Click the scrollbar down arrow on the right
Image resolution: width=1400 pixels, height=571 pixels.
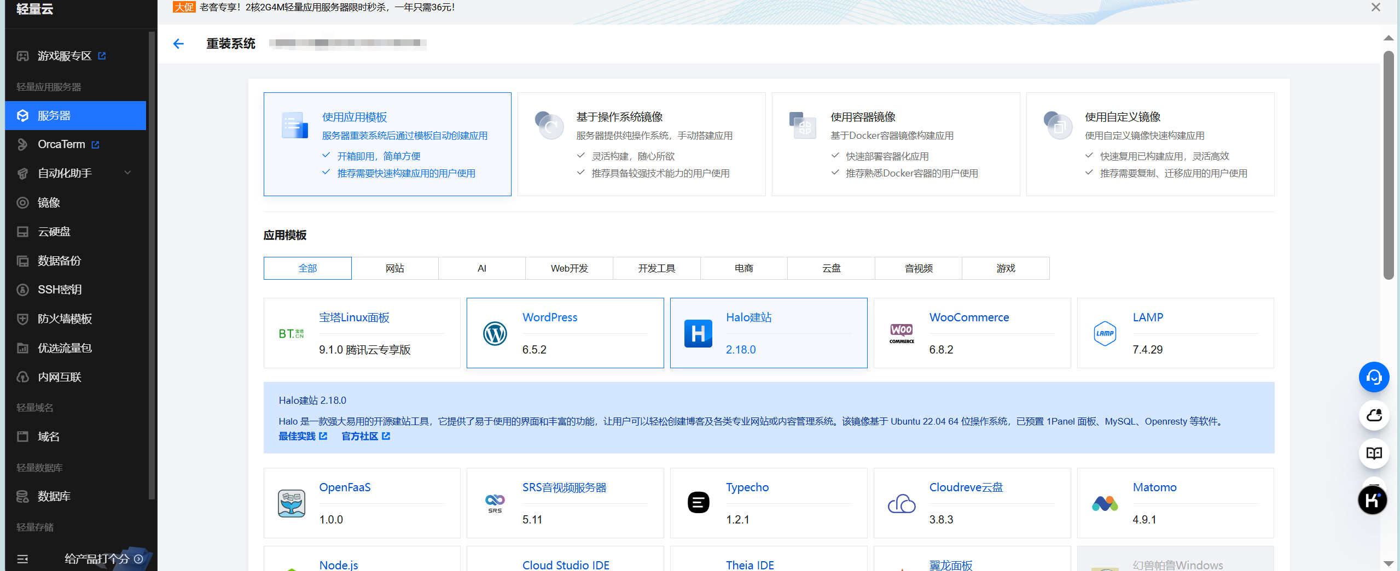(1389, 563)
